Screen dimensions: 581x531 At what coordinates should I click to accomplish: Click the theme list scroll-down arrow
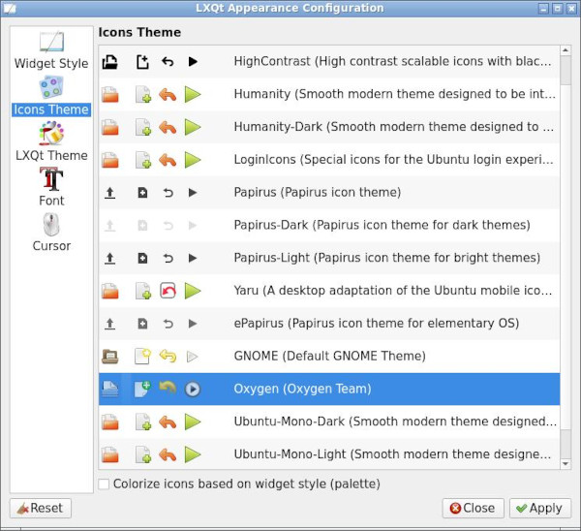[566, 463]
